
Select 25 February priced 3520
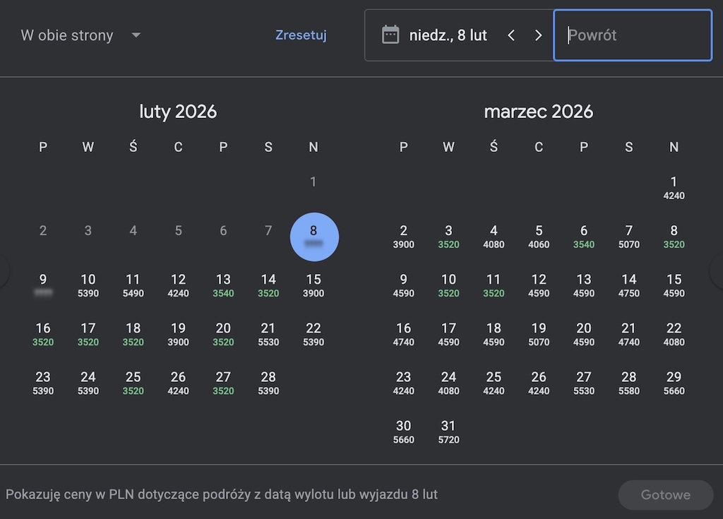[x=133, y=383]
